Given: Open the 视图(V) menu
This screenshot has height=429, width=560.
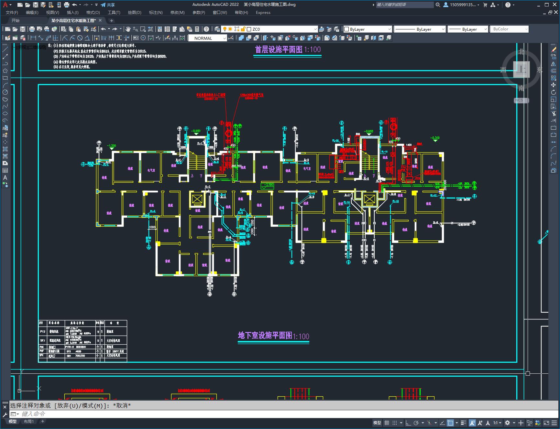Looking at the screenshot, I should point(52,13).
